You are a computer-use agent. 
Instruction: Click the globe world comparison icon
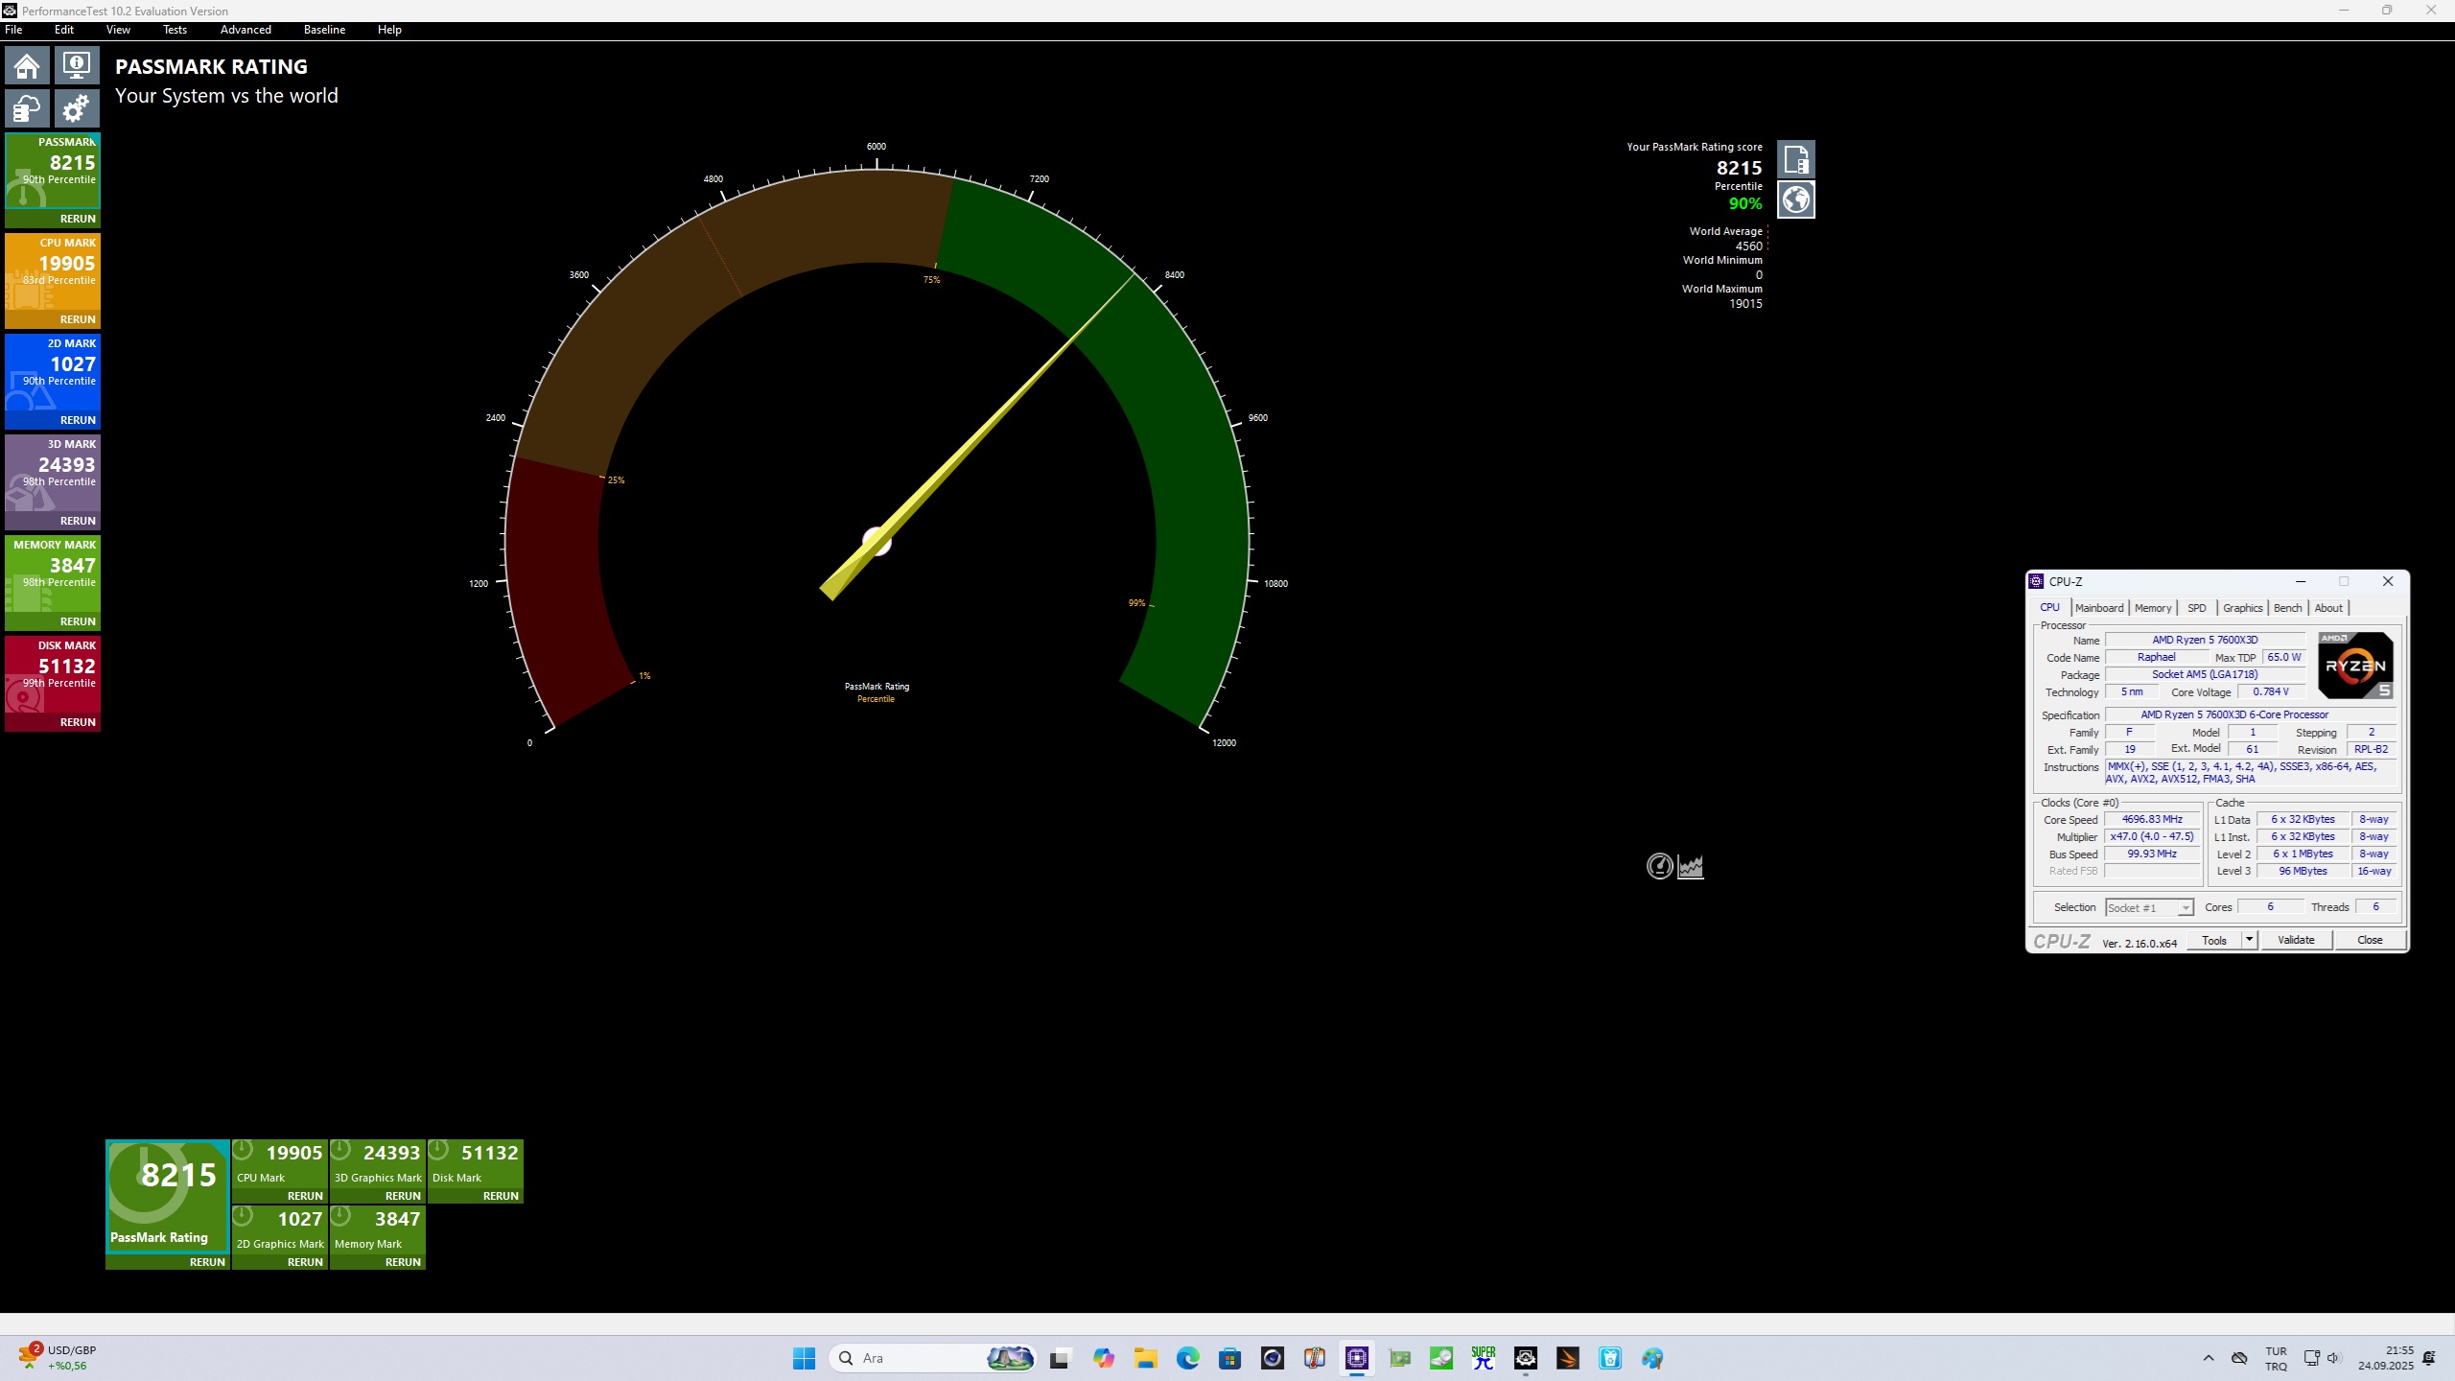[x=1795, y=199]
